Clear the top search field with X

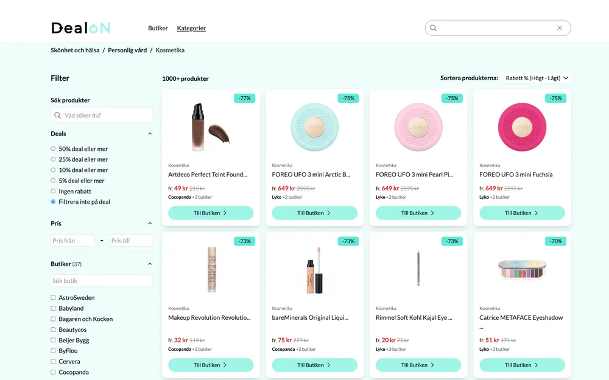559,28
